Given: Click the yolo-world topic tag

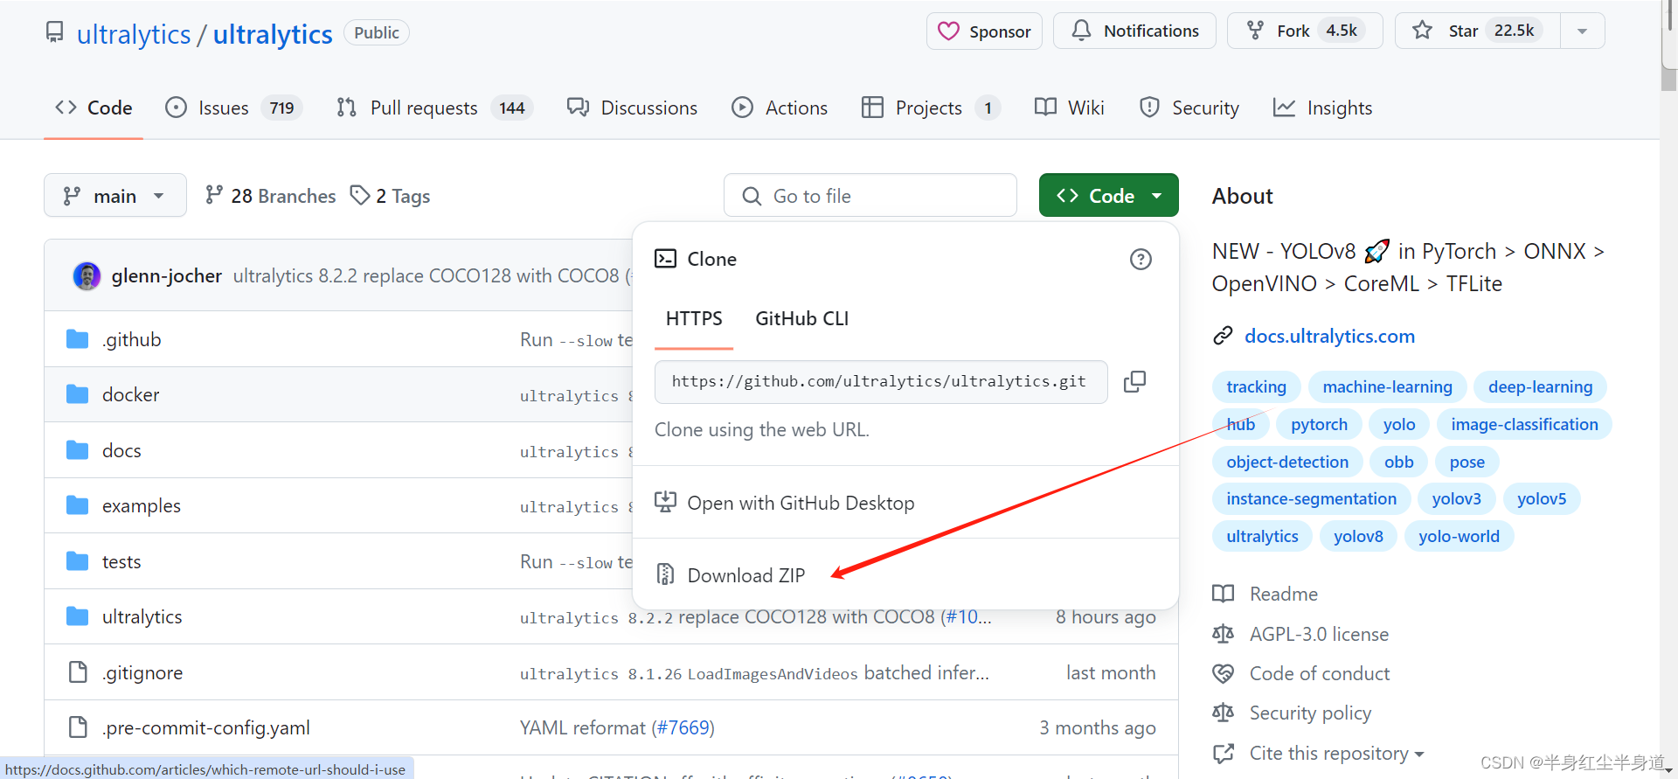Looking at the screenshot, I should 1459,537.
